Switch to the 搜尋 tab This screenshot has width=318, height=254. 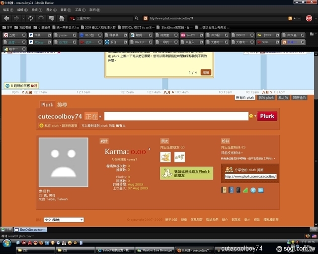[62, 105]
